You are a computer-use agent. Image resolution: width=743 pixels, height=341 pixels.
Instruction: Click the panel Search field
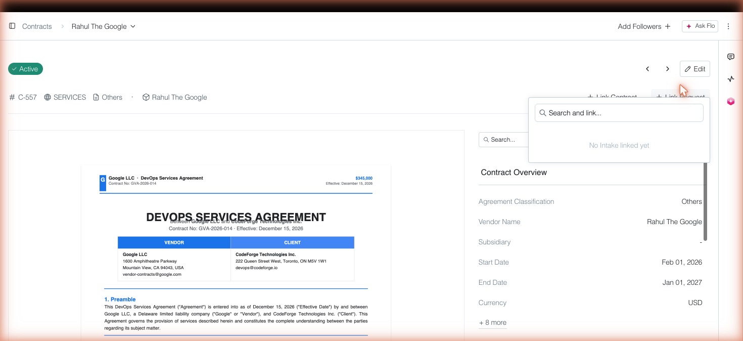point(503,140)
